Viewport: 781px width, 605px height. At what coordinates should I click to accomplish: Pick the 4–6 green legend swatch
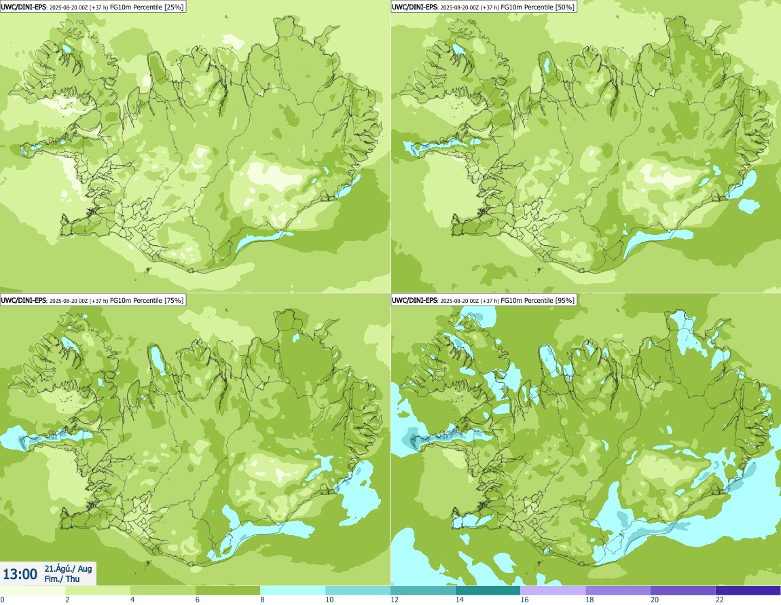pyautogui.click(x=162, y=591)
